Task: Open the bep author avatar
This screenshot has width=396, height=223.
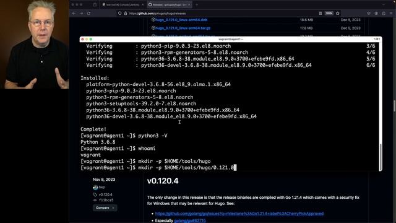Action: 95,187
